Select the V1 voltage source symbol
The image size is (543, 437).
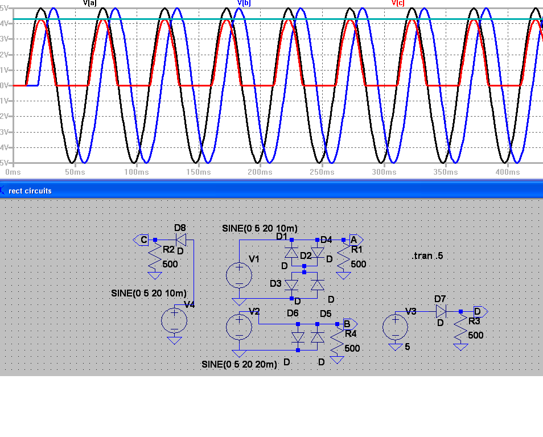239,275
